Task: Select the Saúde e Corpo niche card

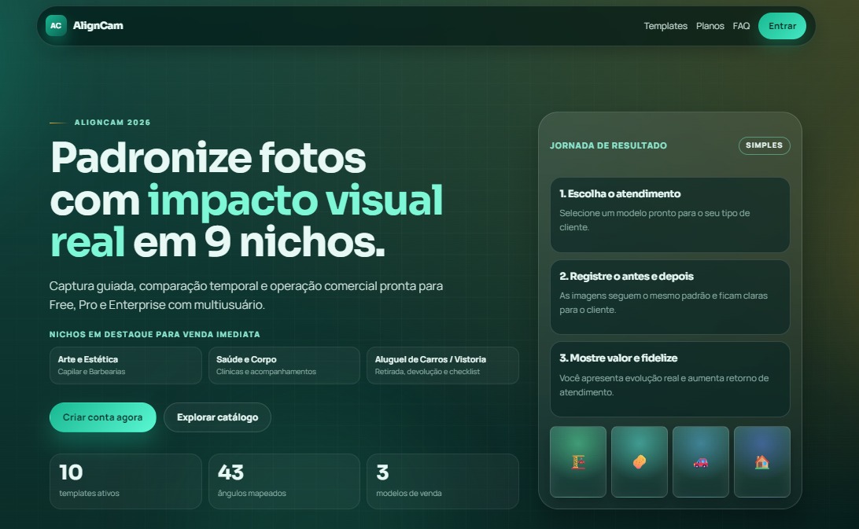Action: (x=284, y=366)
